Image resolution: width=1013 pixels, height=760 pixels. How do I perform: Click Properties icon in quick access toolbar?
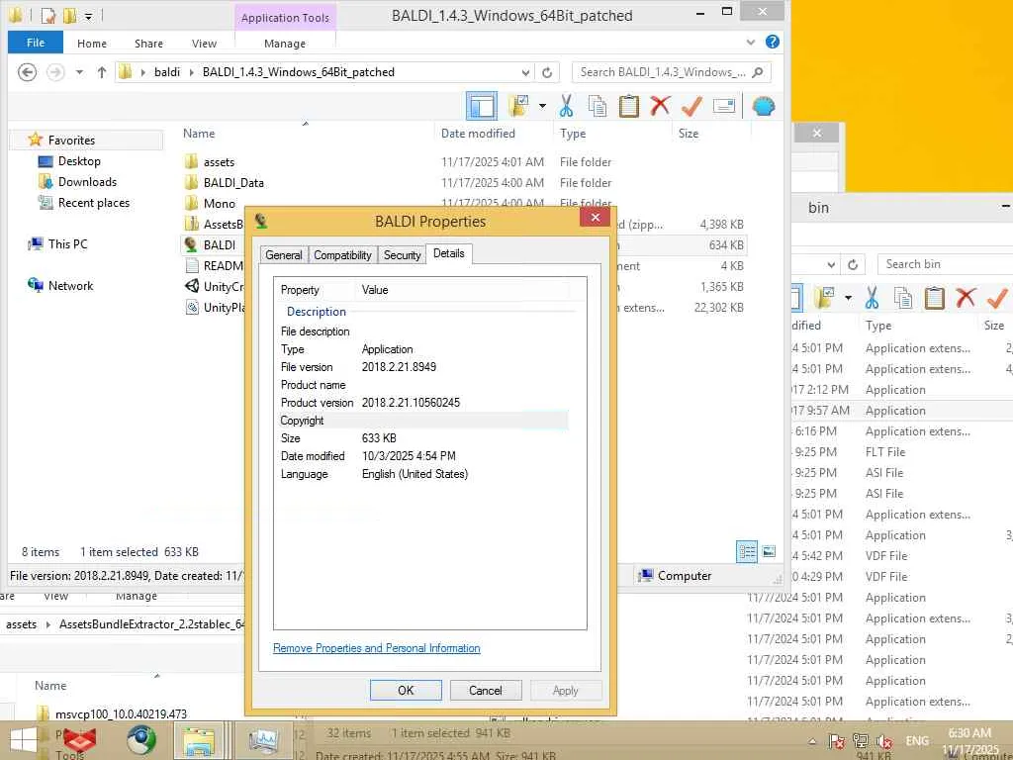point(47,15)
